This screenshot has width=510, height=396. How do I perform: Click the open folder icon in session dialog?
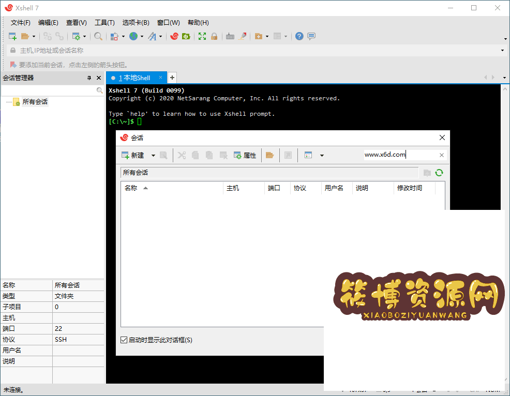pyautogui.click(x=269, y=155)
